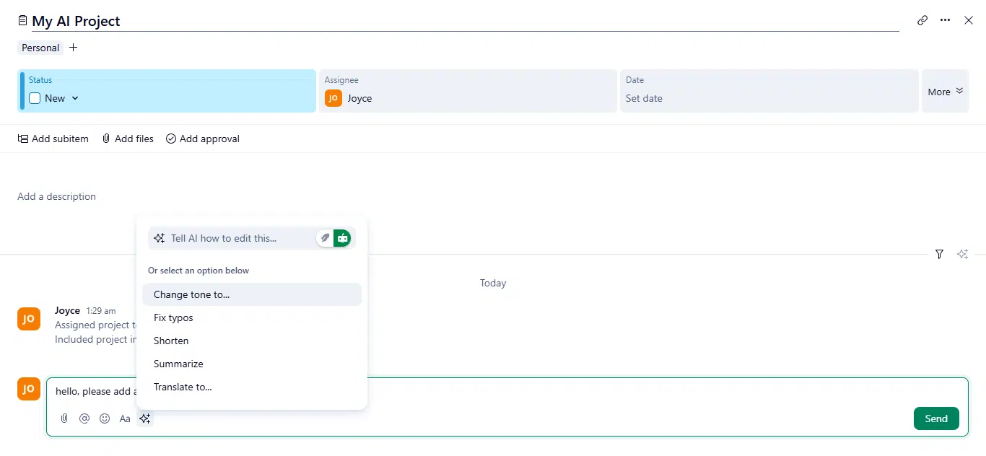Click Add a description area

[56, 196]
